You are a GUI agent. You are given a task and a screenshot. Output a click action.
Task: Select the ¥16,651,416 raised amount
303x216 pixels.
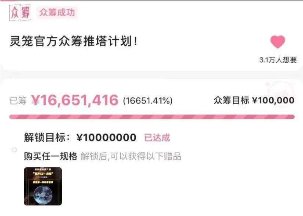[75, 100]
